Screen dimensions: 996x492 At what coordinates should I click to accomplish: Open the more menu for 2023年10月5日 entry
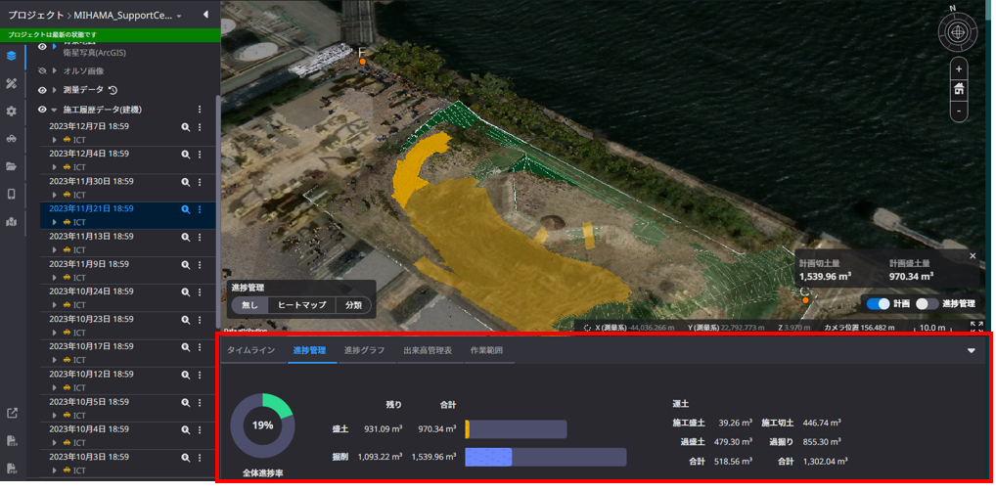(200, 402)
